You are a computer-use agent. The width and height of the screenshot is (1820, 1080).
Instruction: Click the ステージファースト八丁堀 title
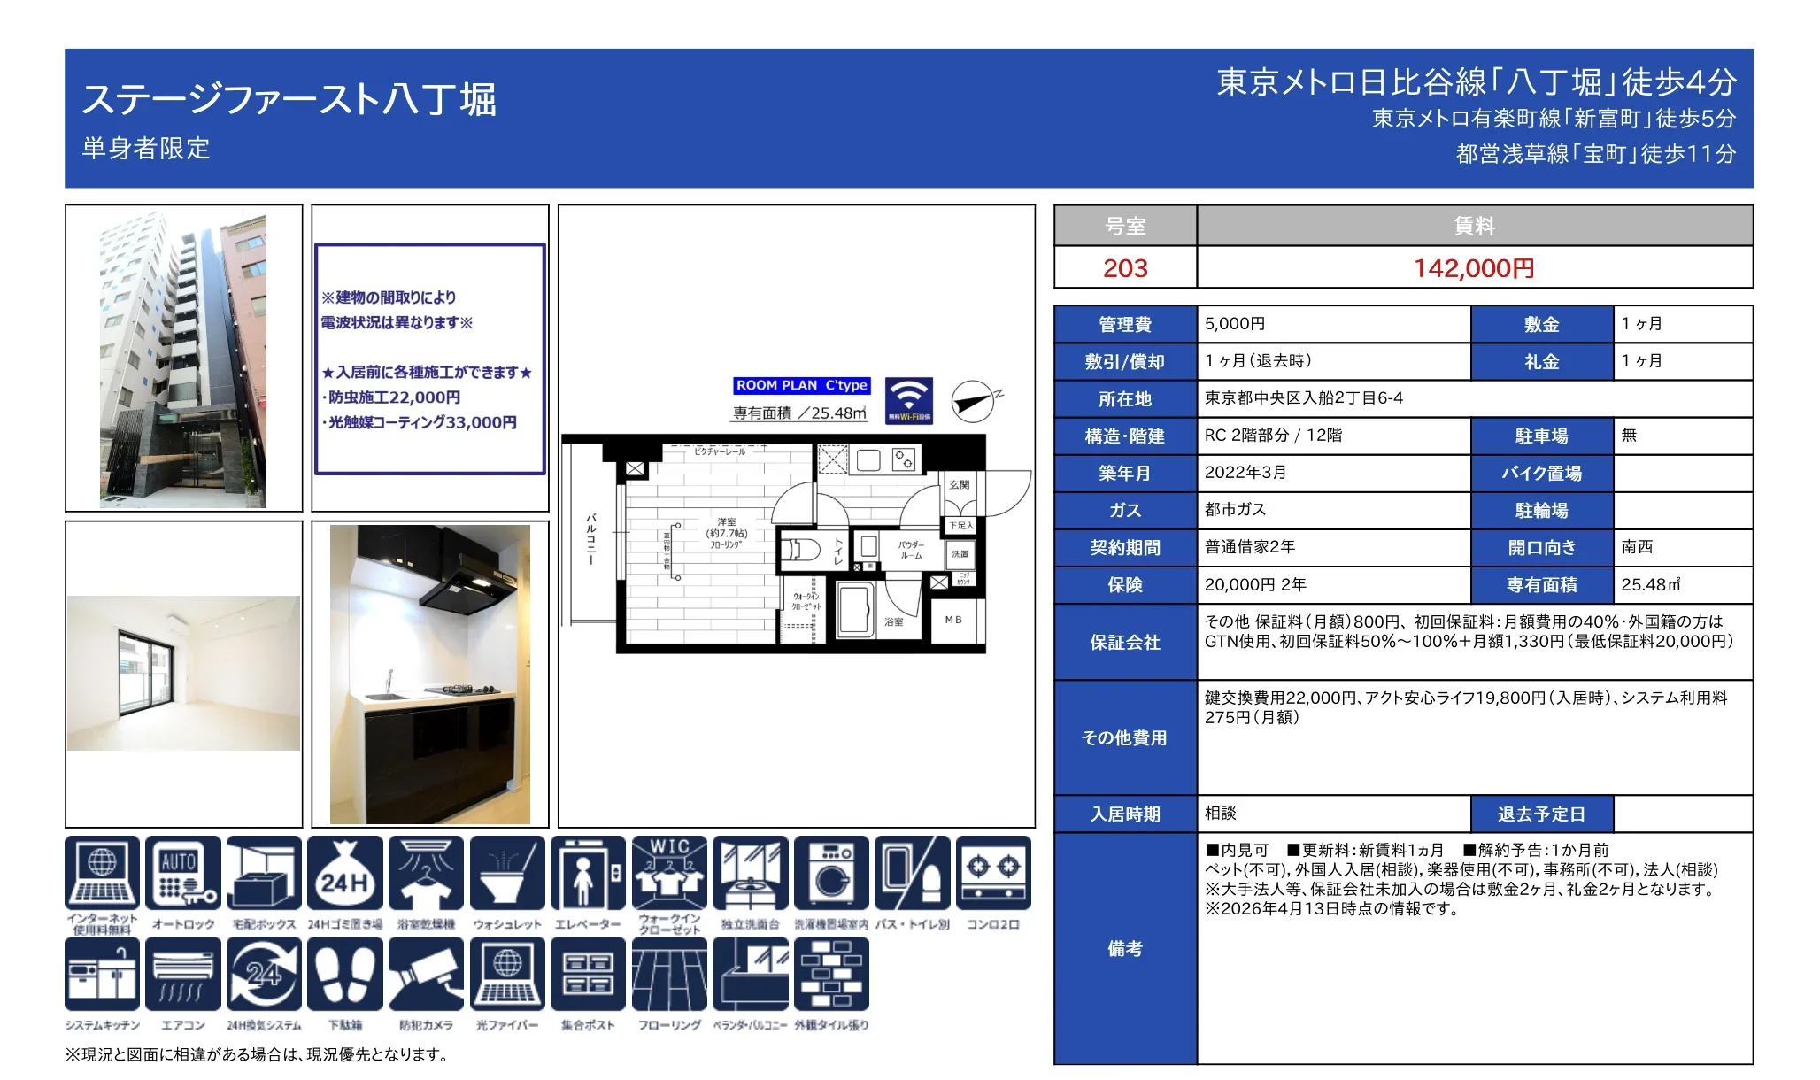(289, 99)
